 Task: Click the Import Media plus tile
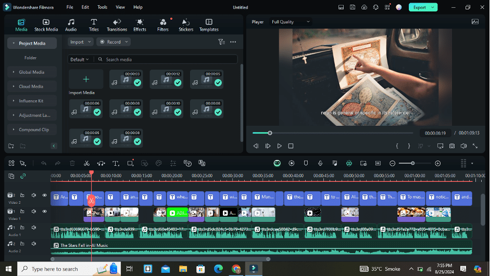86,79
